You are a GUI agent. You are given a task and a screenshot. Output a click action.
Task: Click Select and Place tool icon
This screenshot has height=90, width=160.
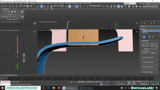coord(52,6)
